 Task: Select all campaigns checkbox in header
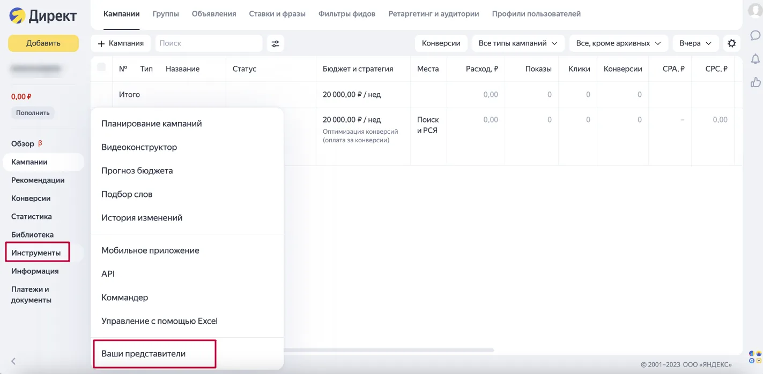pos(101,67)
